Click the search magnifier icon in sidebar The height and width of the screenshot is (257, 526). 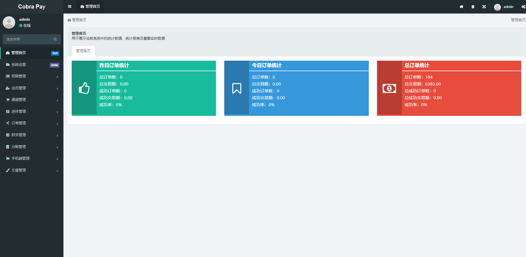point(55,39)
